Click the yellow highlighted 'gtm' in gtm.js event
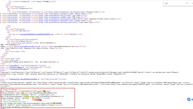The width and height of the screenshot is (193, 109). [x=23, y=93]
